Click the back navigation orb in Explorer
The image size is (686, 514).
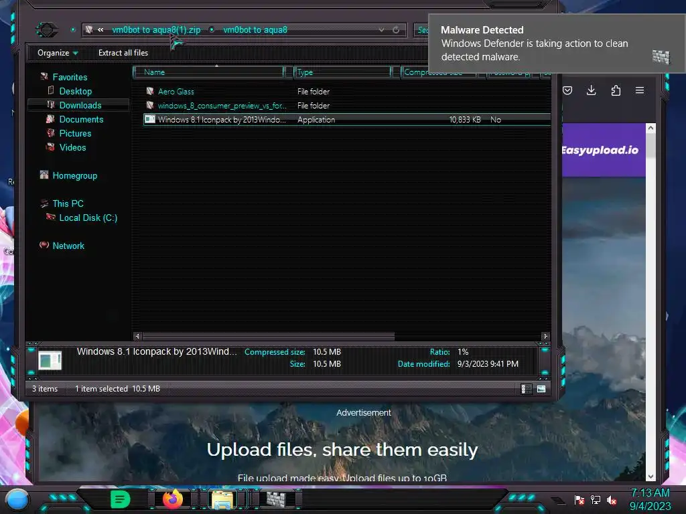coord(46,29)
